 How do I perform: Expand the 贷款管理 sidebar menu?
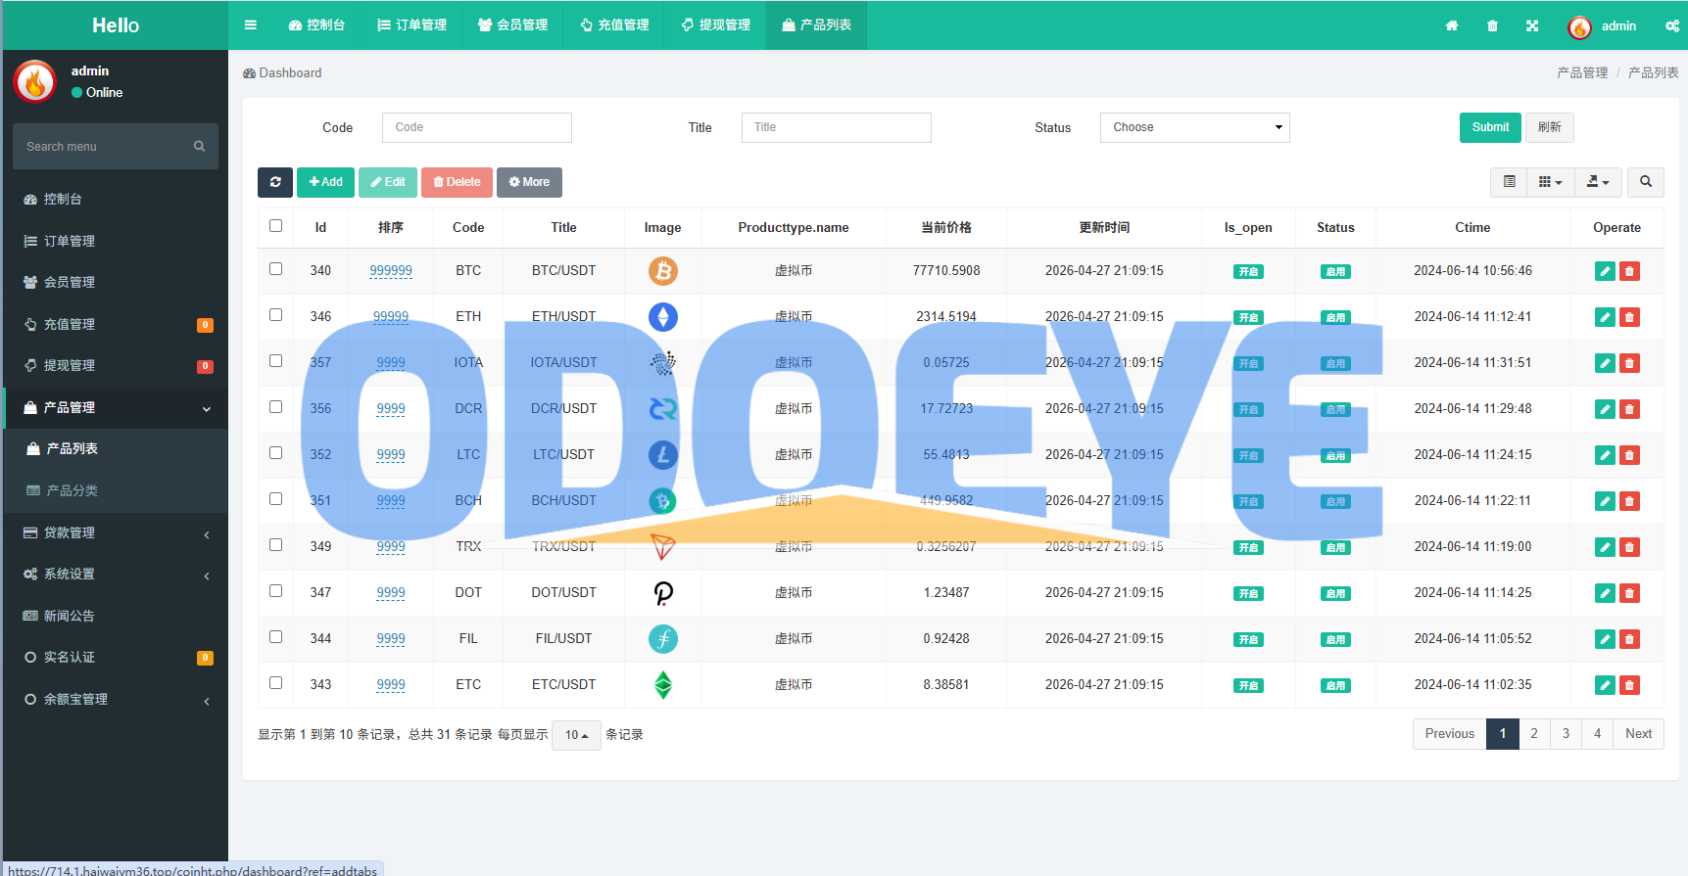pos(116,533)
